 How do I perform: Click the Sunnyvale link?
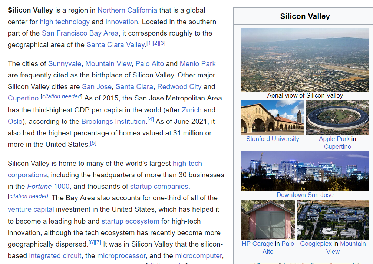coord(65,63)
